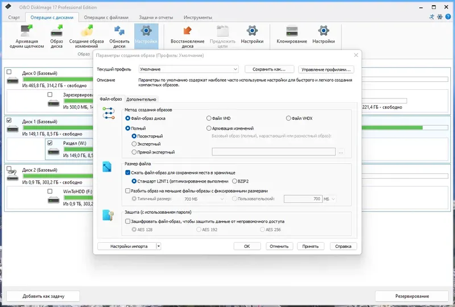Close the image parameters dialog
Image resolution: width=455 pixels, height=307 pixels.
(356, 55)
